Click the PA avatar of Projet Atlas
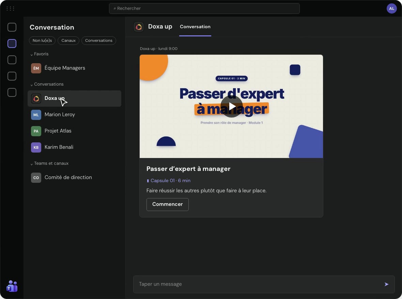This screenshot has width=402, height=299. [x=36, y=131]
